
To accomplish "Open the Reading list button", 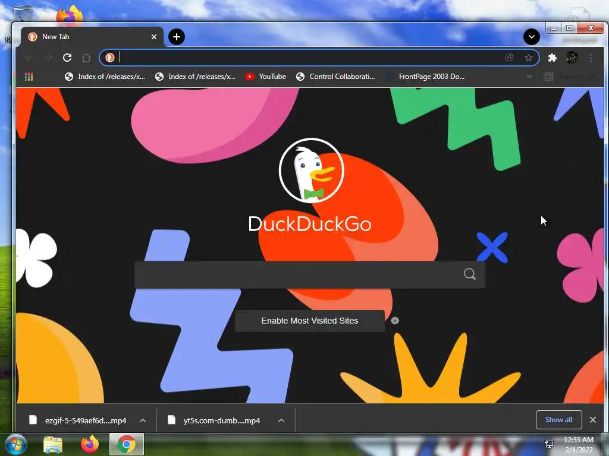I will tap(570, 77).
